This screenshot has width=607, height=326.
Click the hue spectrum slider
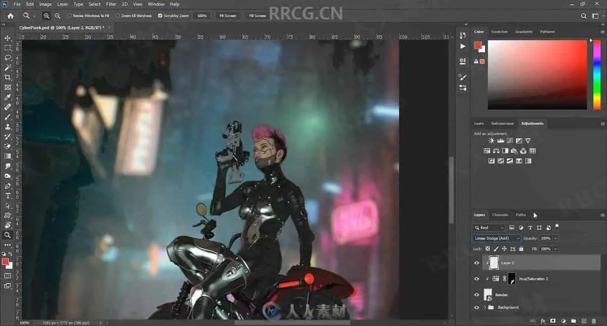pos(597,74)
